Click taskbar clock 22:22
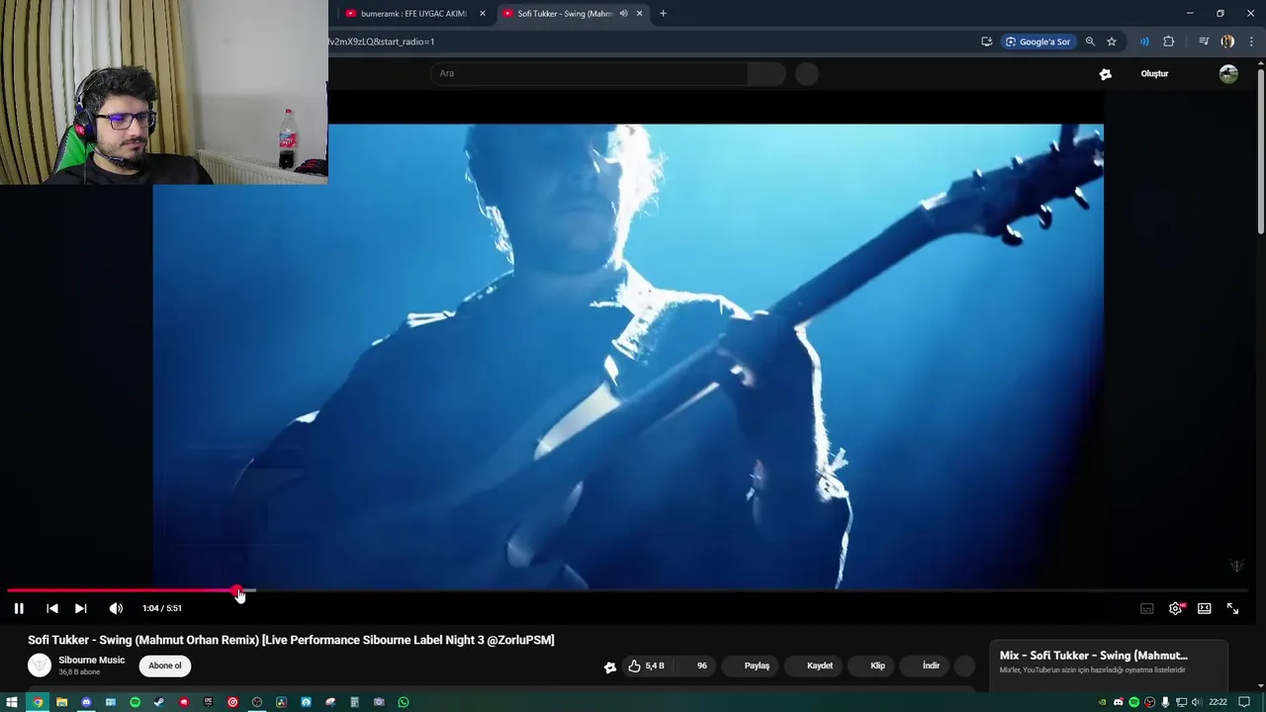 tap(1218, 702)
